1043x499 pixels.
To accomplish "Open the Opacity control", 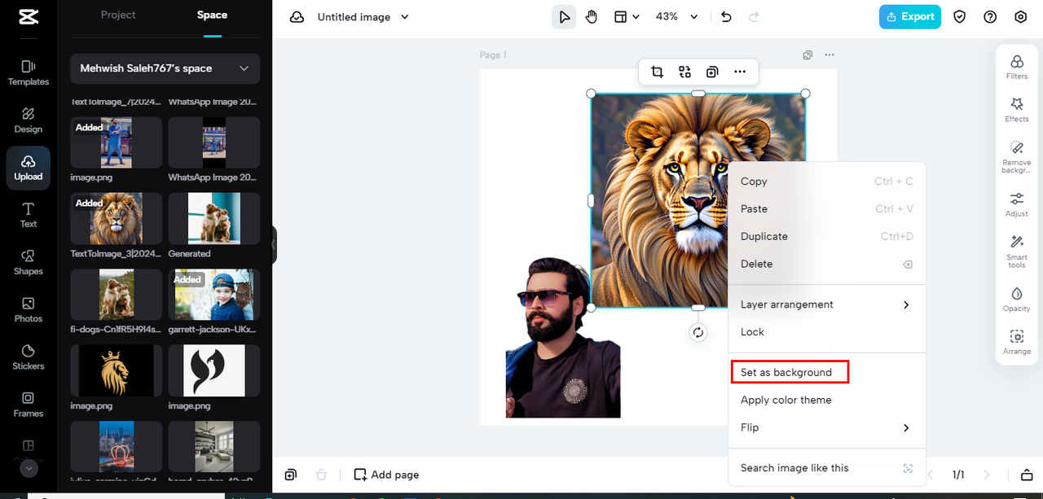I will point(1017,300).
